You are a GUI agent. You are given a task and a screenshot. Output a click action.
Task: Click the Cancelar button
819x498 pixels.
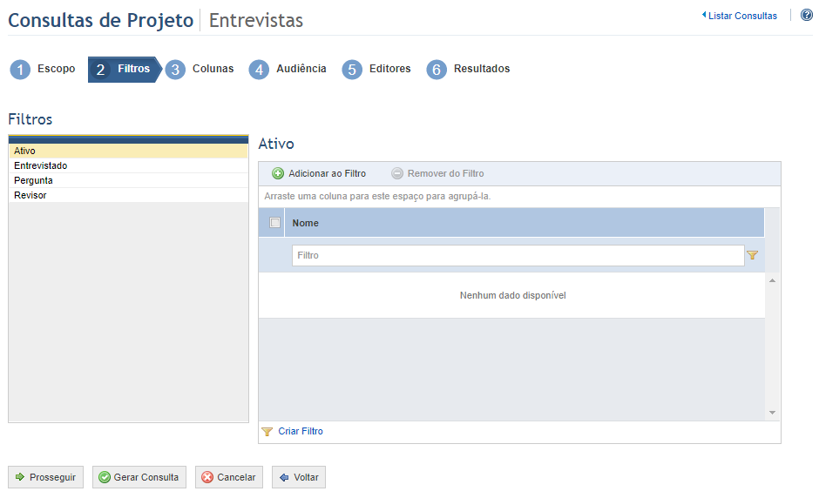pos(229,477)
